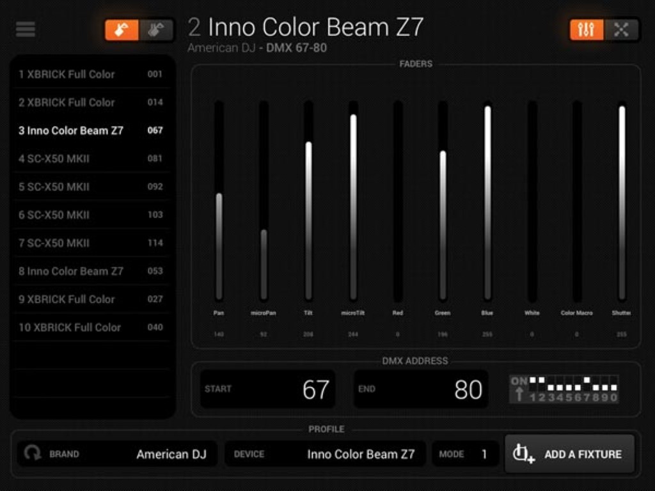Switch to the XY position view icon
Viewport: 655px width, 491px height.
[622, 29]
